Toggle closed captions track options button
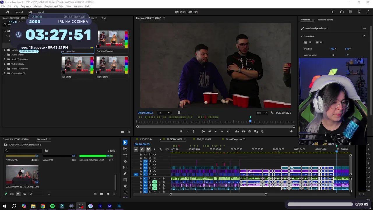The height and width of the screenshot is (210, 373). click(167, 149)
